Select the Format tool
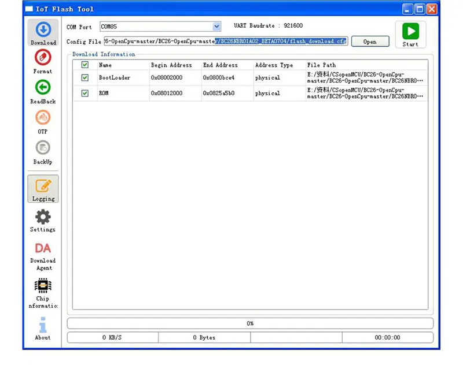Screen dimensions: 463x365 click(43, 62)
